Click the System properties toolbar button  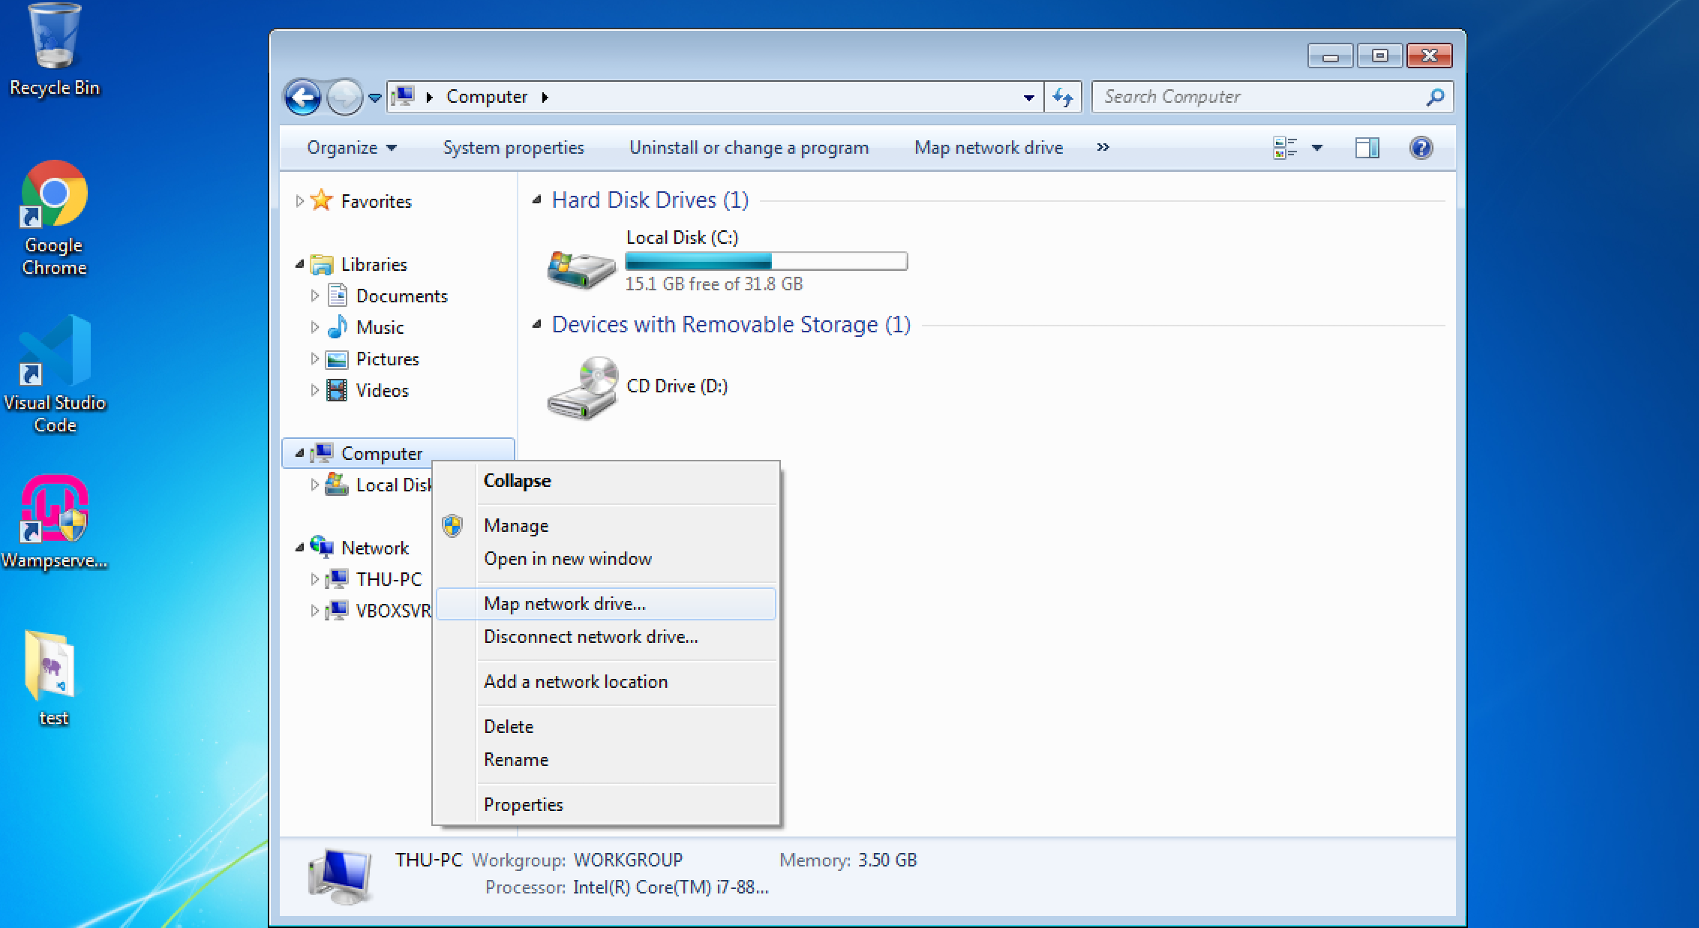[x=513, y=148]
